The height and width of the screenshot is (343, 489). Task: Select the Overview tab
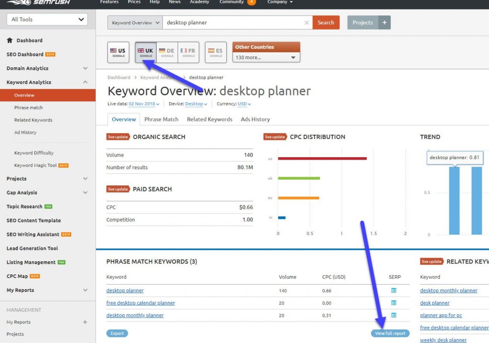(124, 119)
